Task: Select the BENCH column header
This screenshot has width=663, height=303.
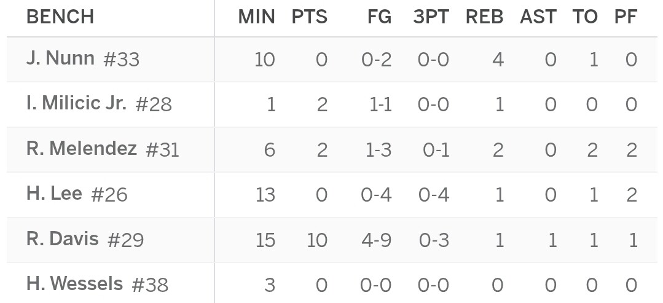Action: pyautogui.click(x=60, y=17)
